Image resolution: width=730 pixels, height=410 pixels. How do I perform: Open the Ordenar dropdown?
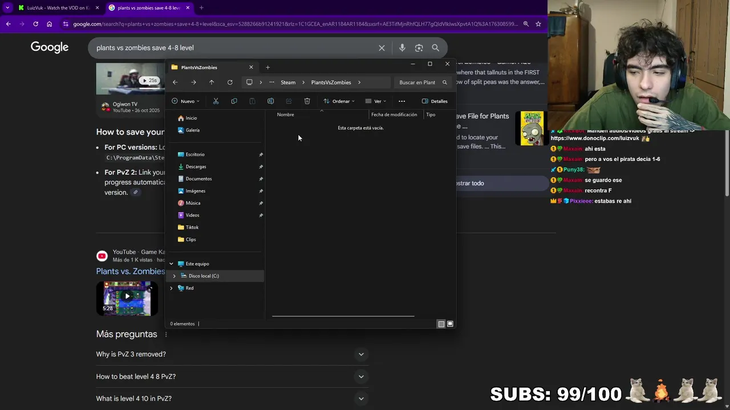tap(339, 101)
